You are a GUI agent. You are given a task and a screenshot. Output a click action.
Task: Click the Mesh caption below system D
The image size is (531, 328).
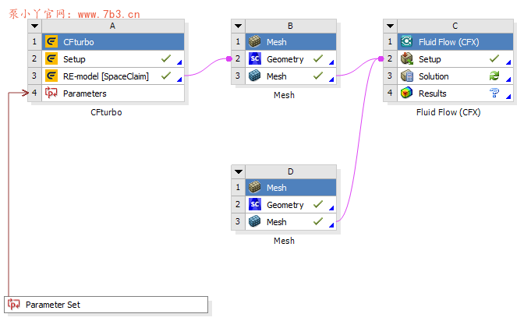coord(284,241)
